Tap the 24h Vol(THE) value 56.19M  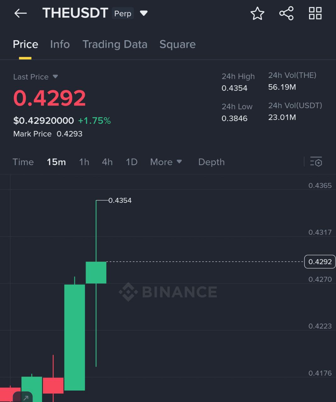[282, 87]
